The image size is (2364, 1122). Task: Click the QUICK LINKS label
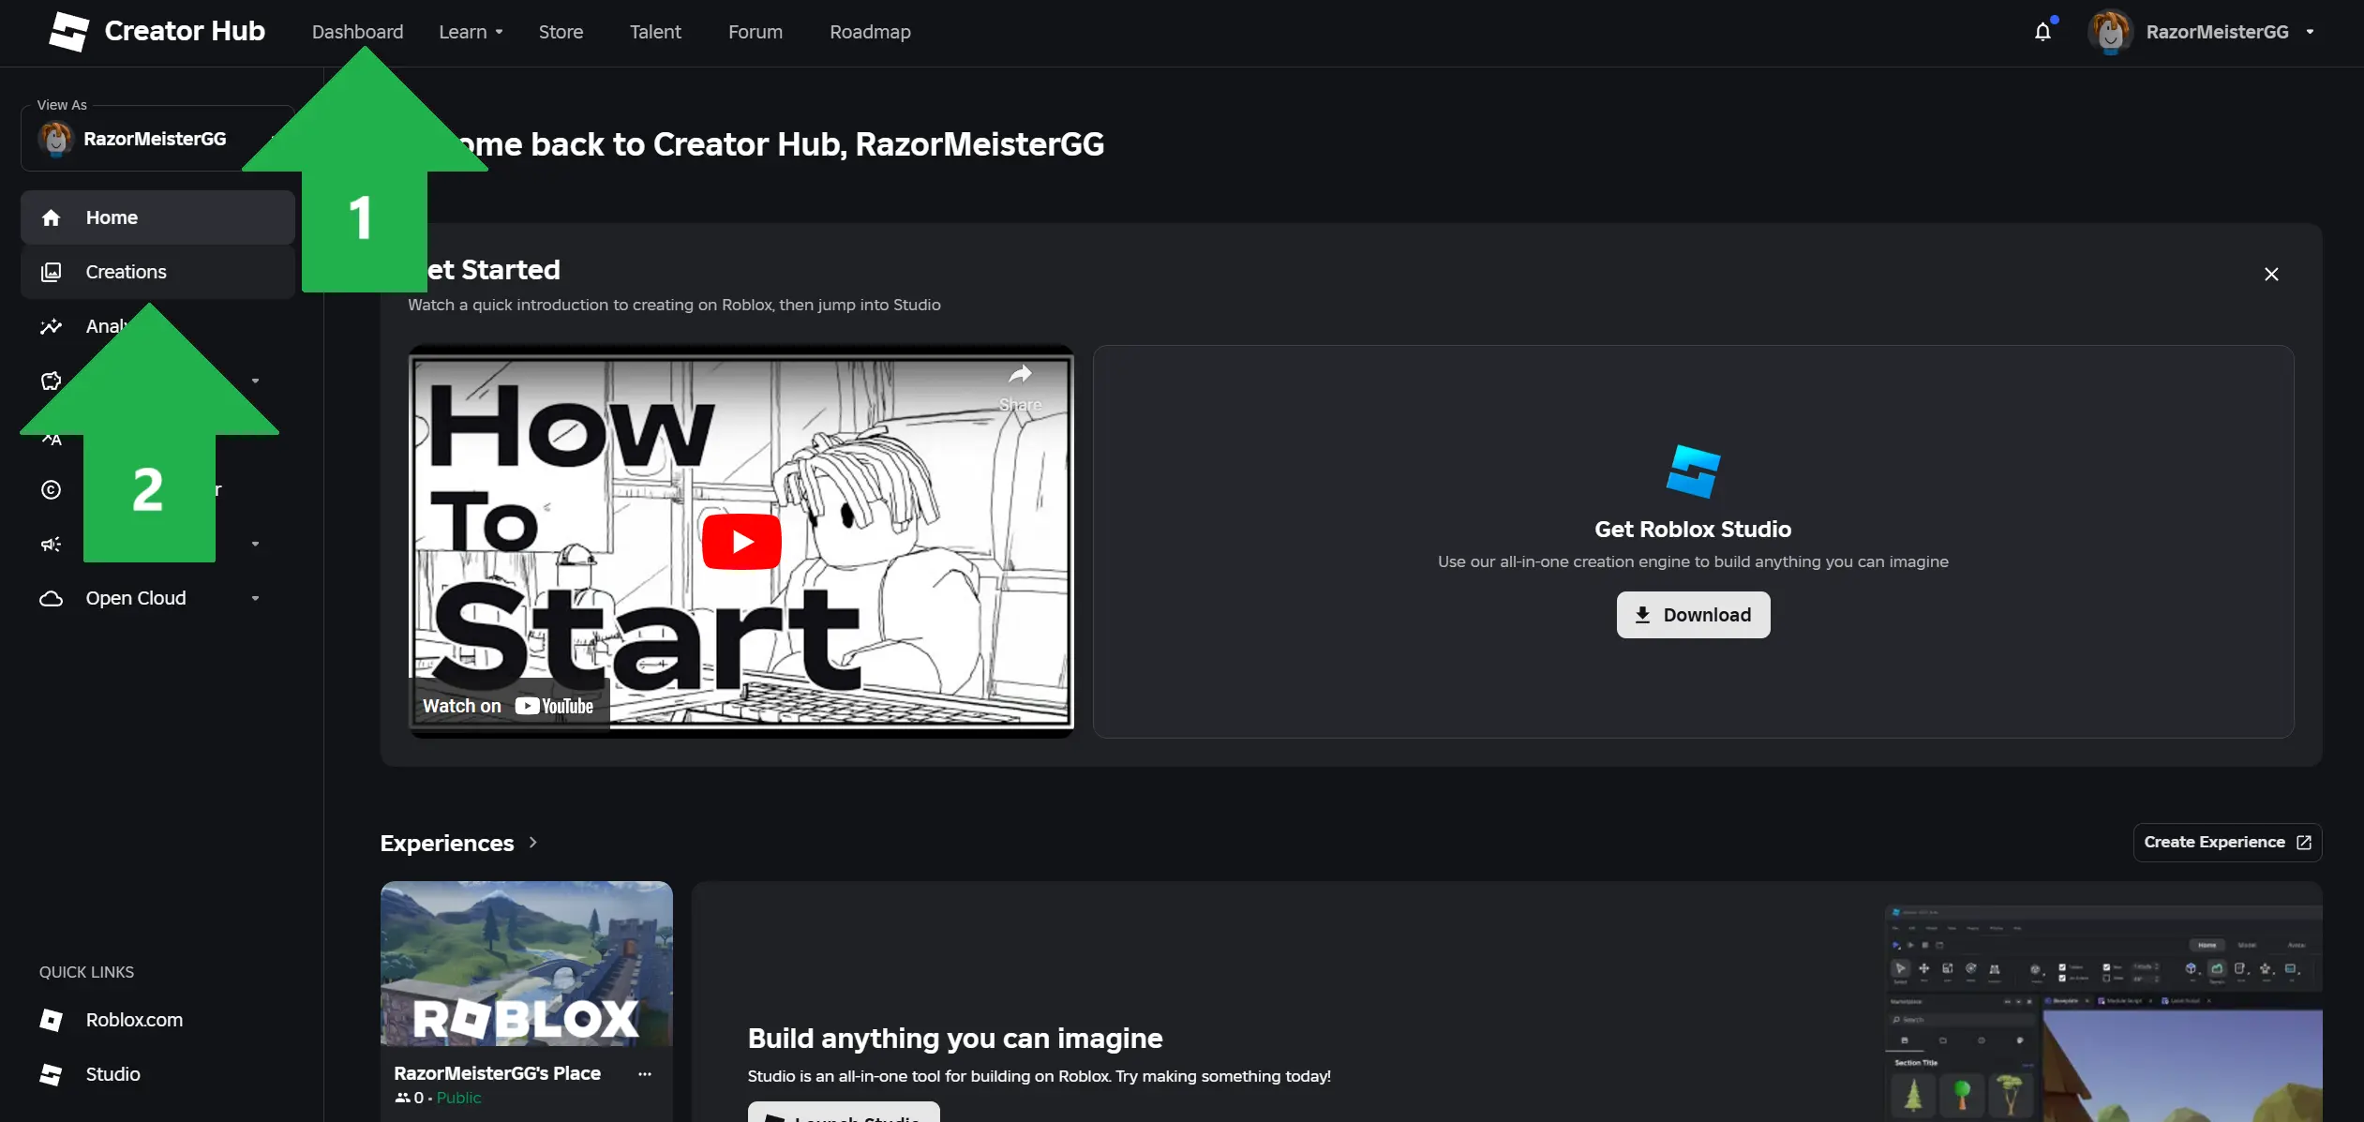86,972
